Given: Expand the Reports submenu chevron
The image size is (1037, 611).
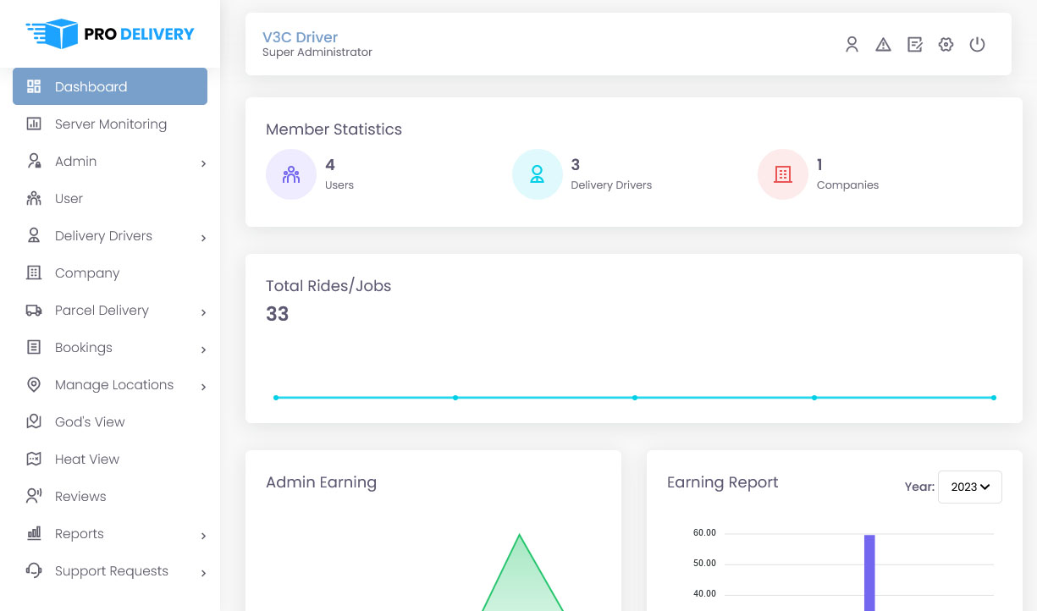Looking at the screenshot, I should coord(203,536).
